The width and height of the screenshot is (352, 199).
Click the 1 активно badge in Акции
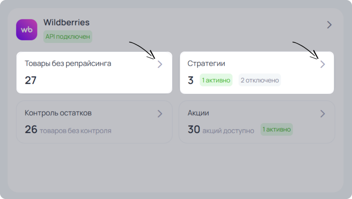pyautogui.click(x=277, y=129)
